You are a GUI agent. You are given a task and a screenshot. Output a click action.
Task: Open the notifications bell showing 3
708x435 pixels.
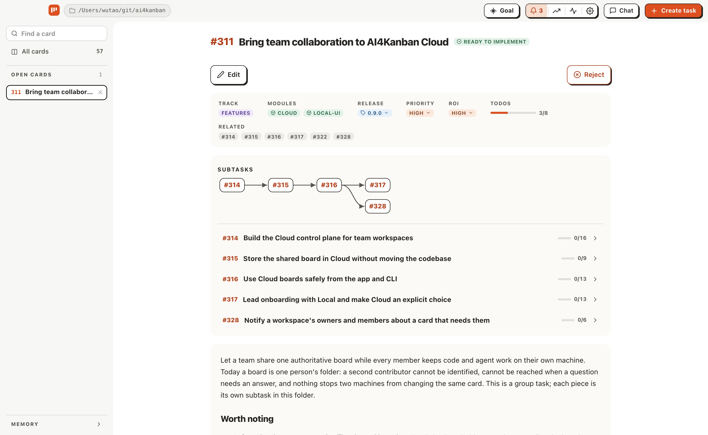click(537, 11)
